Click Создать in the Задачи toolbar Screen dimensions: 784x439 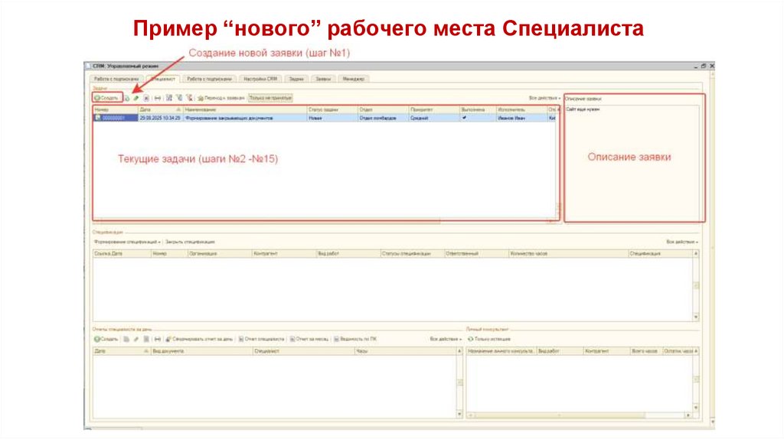[x=106, y=98]
